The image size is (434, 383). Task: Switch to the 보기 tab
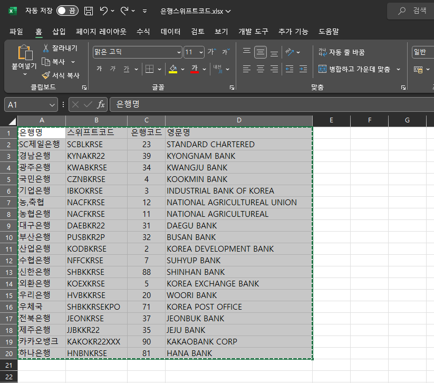tap(221, 32)
